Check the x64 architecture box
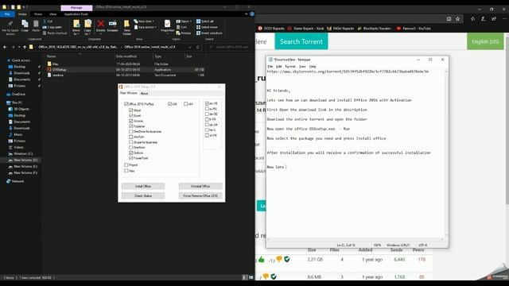 tap(185, 104)
